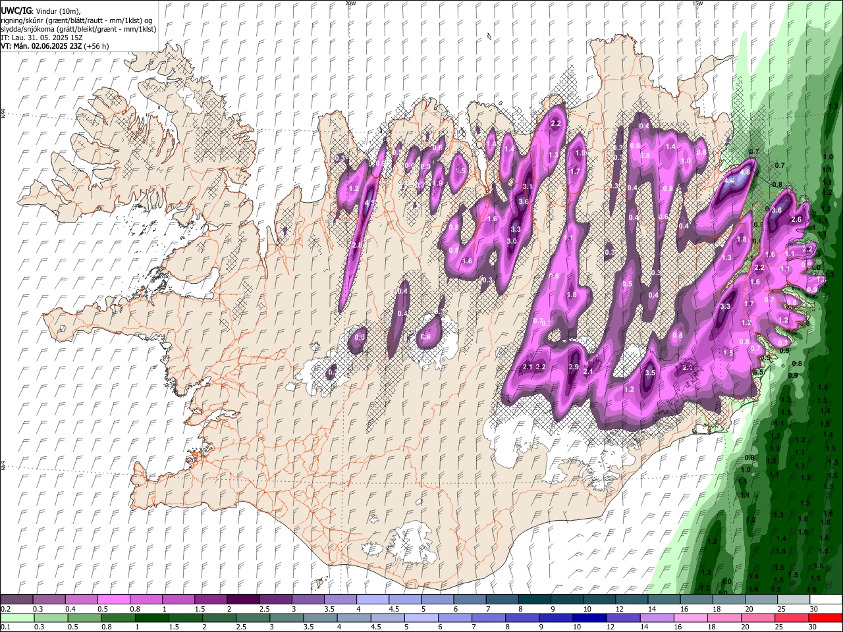This screenshot has width=843, height=632.
Task: Click the 'rigning/skúrir' legend description line
Action: [76, 20]
